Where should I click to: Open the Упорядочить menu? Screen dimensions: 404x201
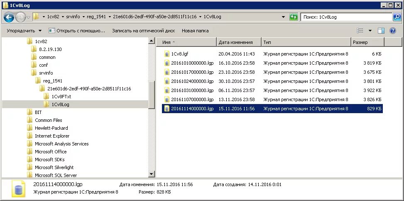coord(24,31)
